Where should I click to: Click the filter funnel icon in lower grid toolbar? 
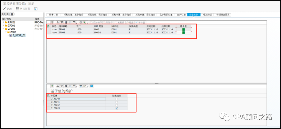coord(74,86)
